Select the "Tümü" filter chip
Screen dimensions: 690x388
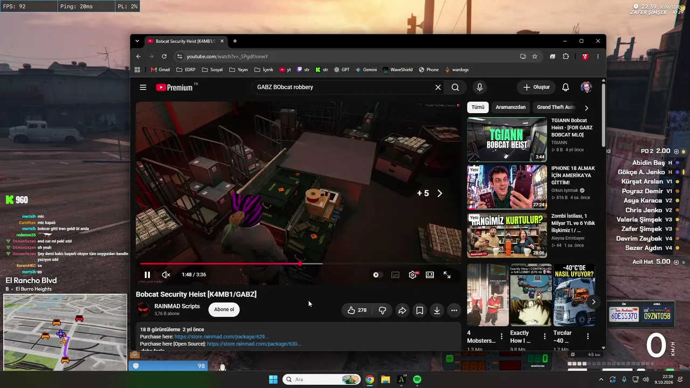pyautogui.click(x=478, y=107)
